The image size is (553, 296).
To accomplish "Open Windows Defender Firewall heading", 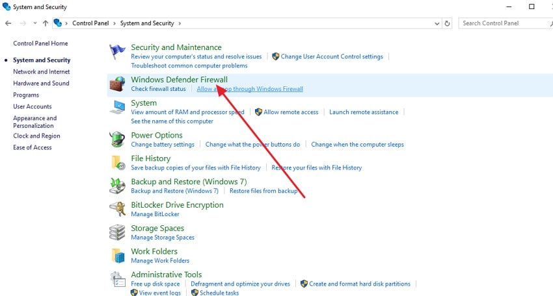I will click(x=179, y=80).
